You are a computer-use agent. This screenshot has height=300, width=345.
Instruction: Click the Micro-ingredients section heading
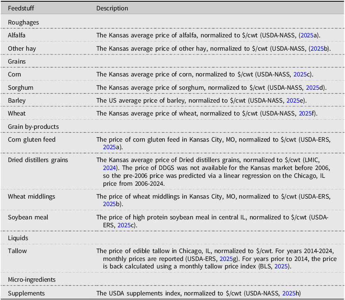point(31,280)
